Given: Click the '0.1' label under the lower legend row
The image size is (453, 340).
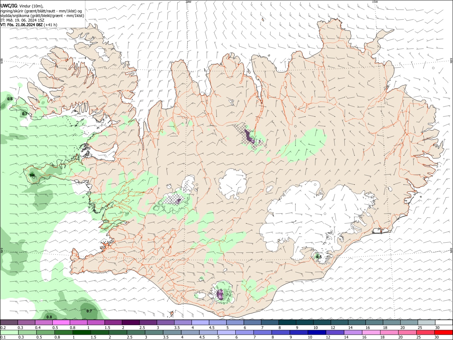Looking at the screenshot, I should tap(3, 337).
